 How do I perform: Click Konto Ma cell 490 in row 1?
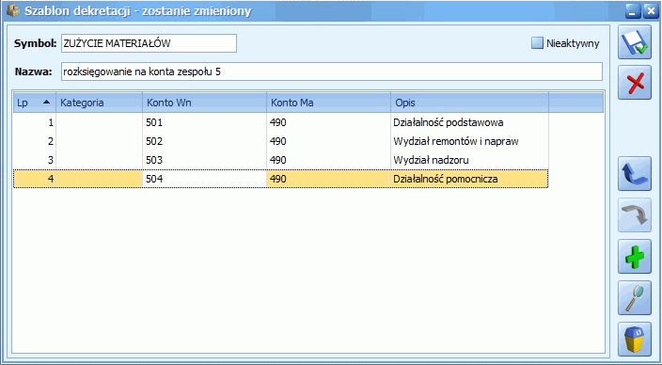click(x=328, y=123)
